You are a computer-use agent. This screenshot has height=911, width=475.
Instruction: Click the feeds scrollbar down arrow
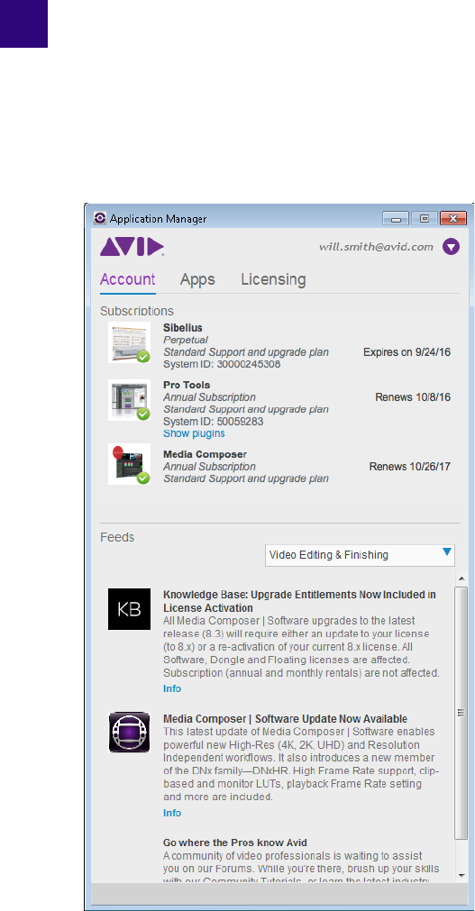(461, 875)
